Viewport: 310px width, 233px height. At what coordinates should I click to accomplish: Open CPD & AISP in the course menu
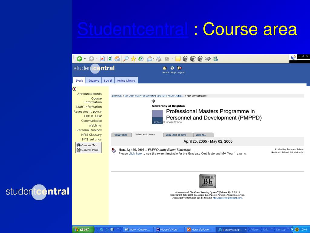coord(93,116)
